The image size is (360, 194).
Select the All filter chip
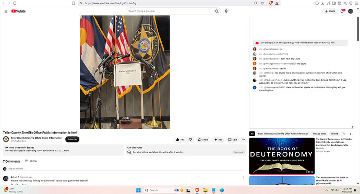[252, 134]
